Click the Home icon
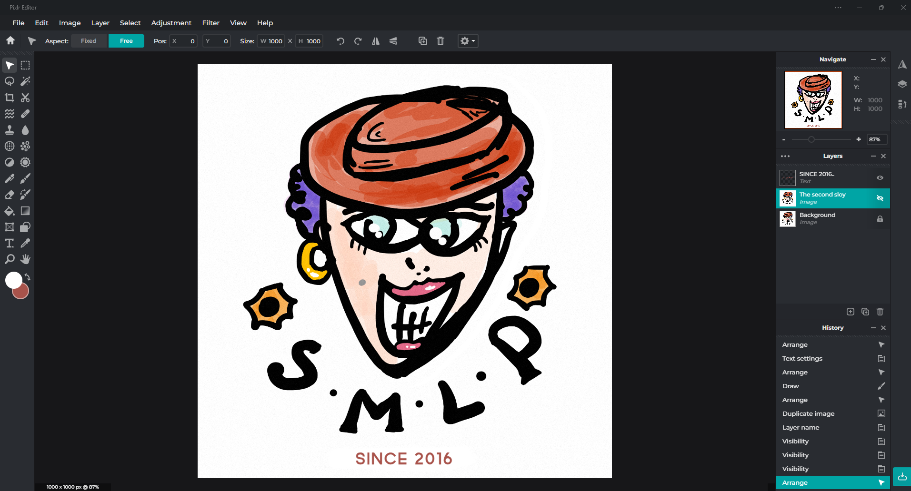This screenshot has height=491, width=911. click(10, 41)
